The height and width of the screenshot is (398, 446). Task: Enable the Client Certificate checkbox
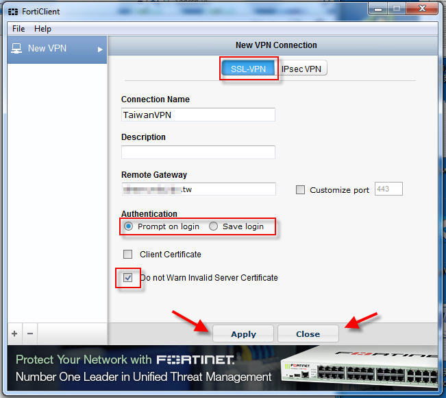pos(127,254)
